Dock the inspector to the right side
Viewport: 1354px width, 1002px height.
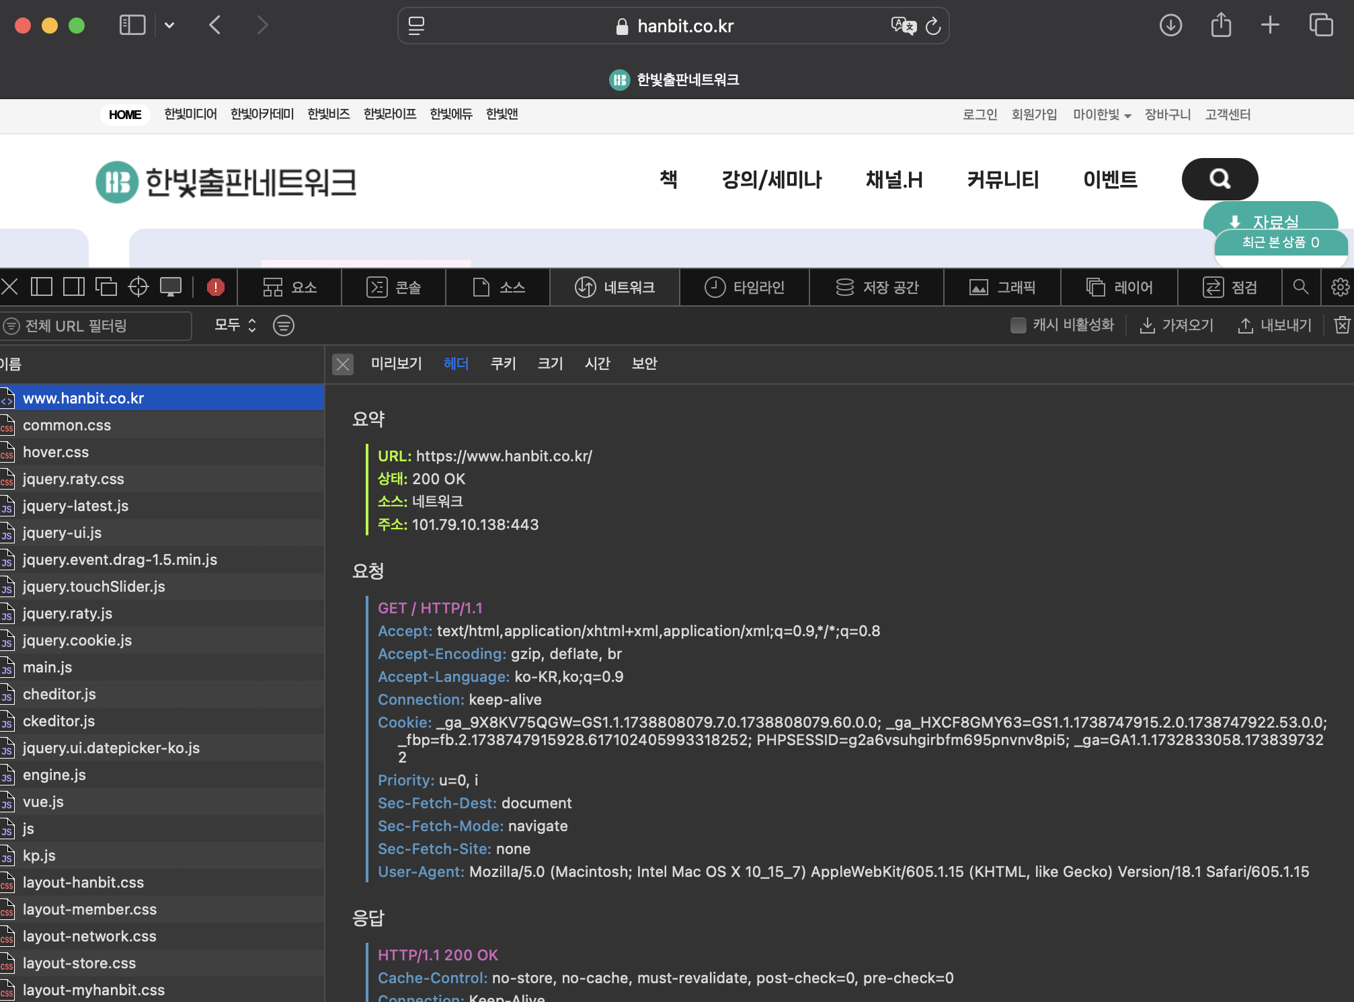[74, 287]
